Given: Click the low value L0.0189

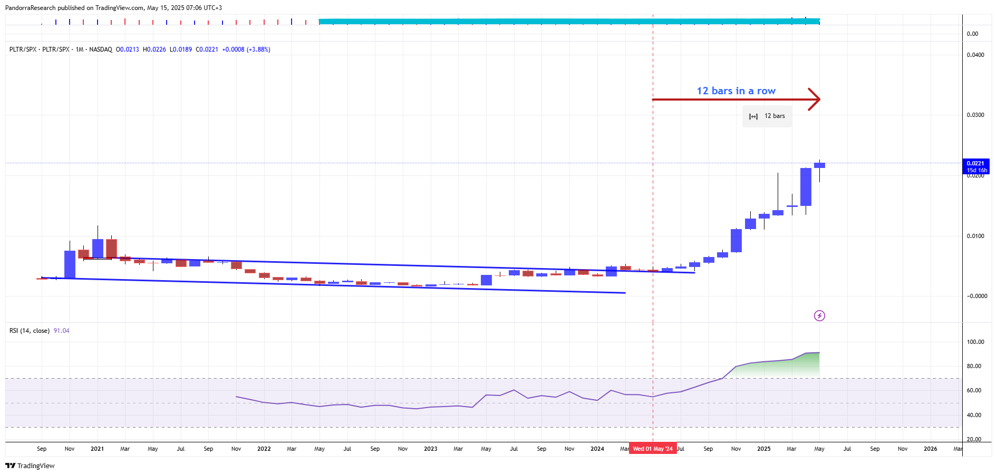Looking at the screenshot, I should (181, 50).
